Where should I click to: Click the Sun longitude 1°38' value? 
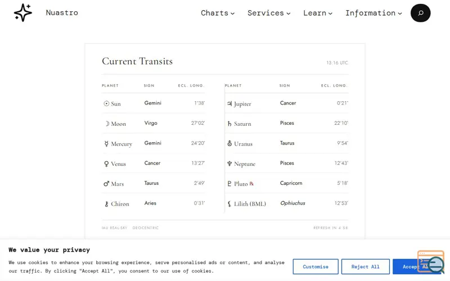200,103
